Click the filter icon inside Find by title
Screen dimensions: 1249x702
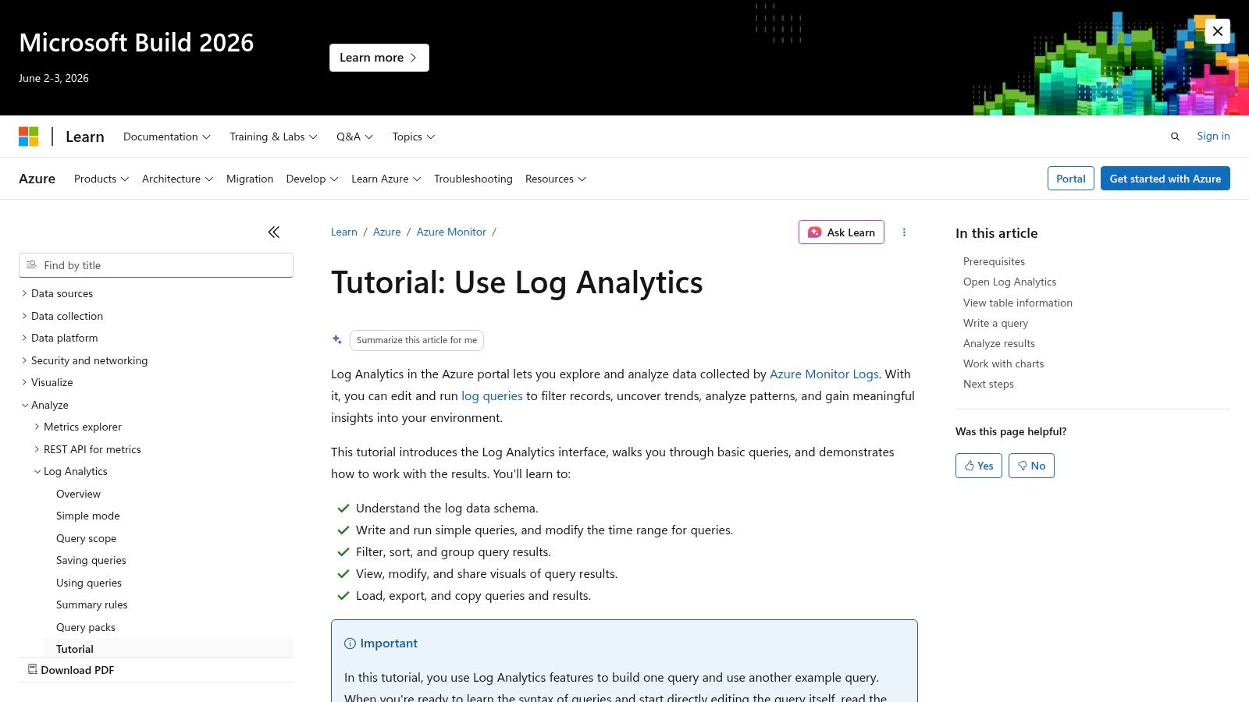click(31, 264)
